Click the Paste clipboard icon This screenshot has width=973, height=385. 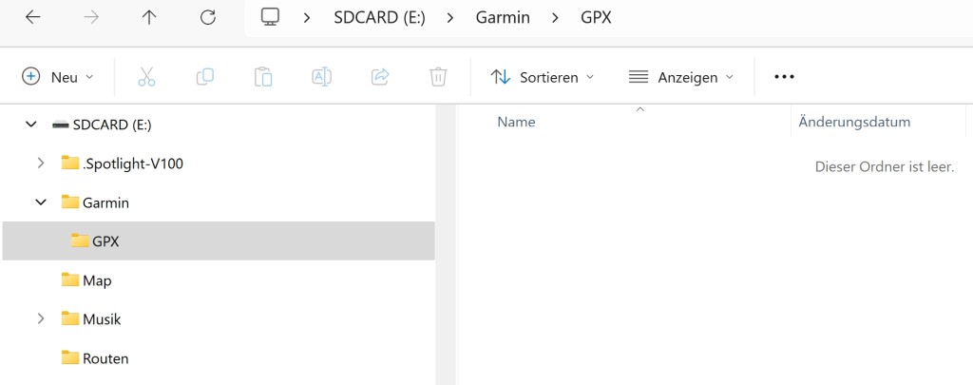(x=263, y=77)
